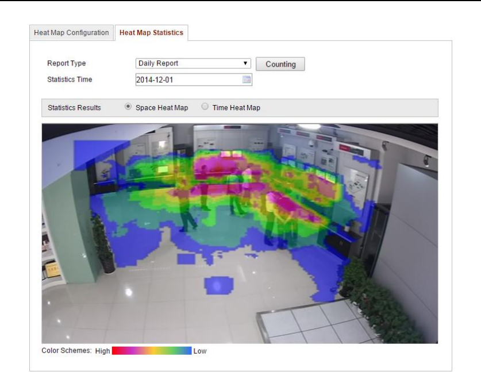Click the Statistics Time label
This screenshot has width=481, height=372.
point(70,79)
